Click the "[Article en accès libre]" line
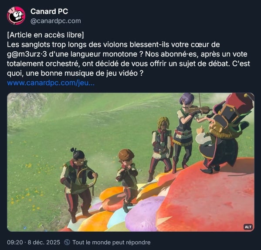 [x=45, y=35]
